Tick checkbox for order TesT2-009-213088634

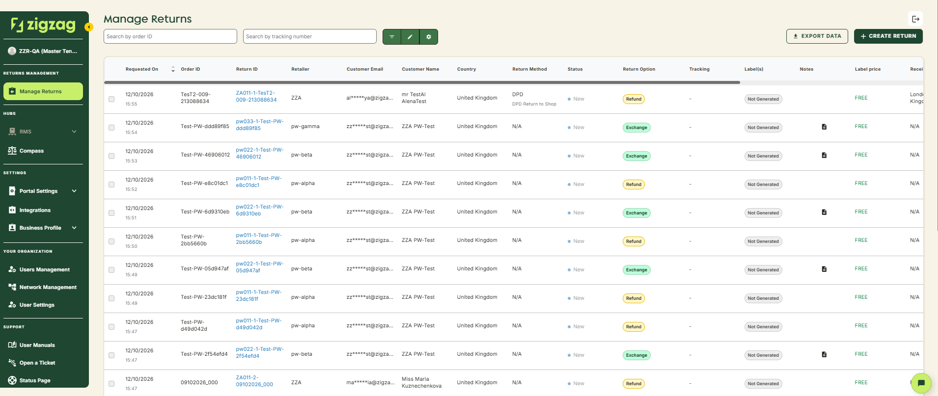coord(111,99)
